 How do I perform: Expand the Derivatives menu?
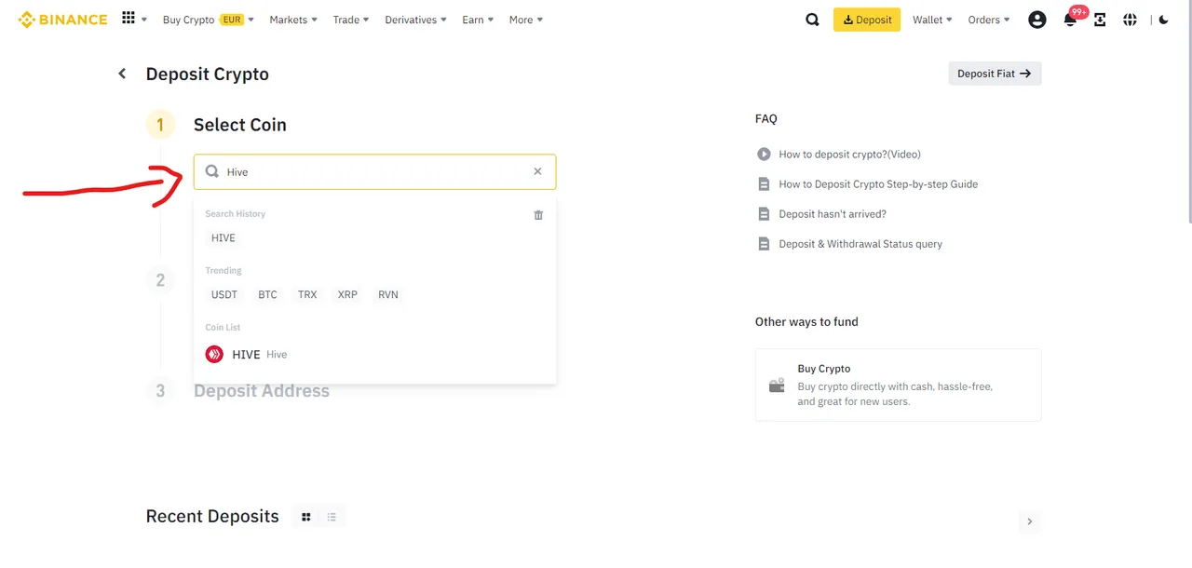point(415,20)
